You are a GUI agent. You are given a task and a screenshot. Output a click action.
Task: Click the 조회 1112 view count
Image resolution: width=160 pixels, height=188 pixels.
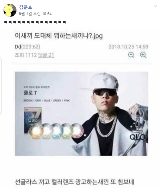[x=26, y=55]
